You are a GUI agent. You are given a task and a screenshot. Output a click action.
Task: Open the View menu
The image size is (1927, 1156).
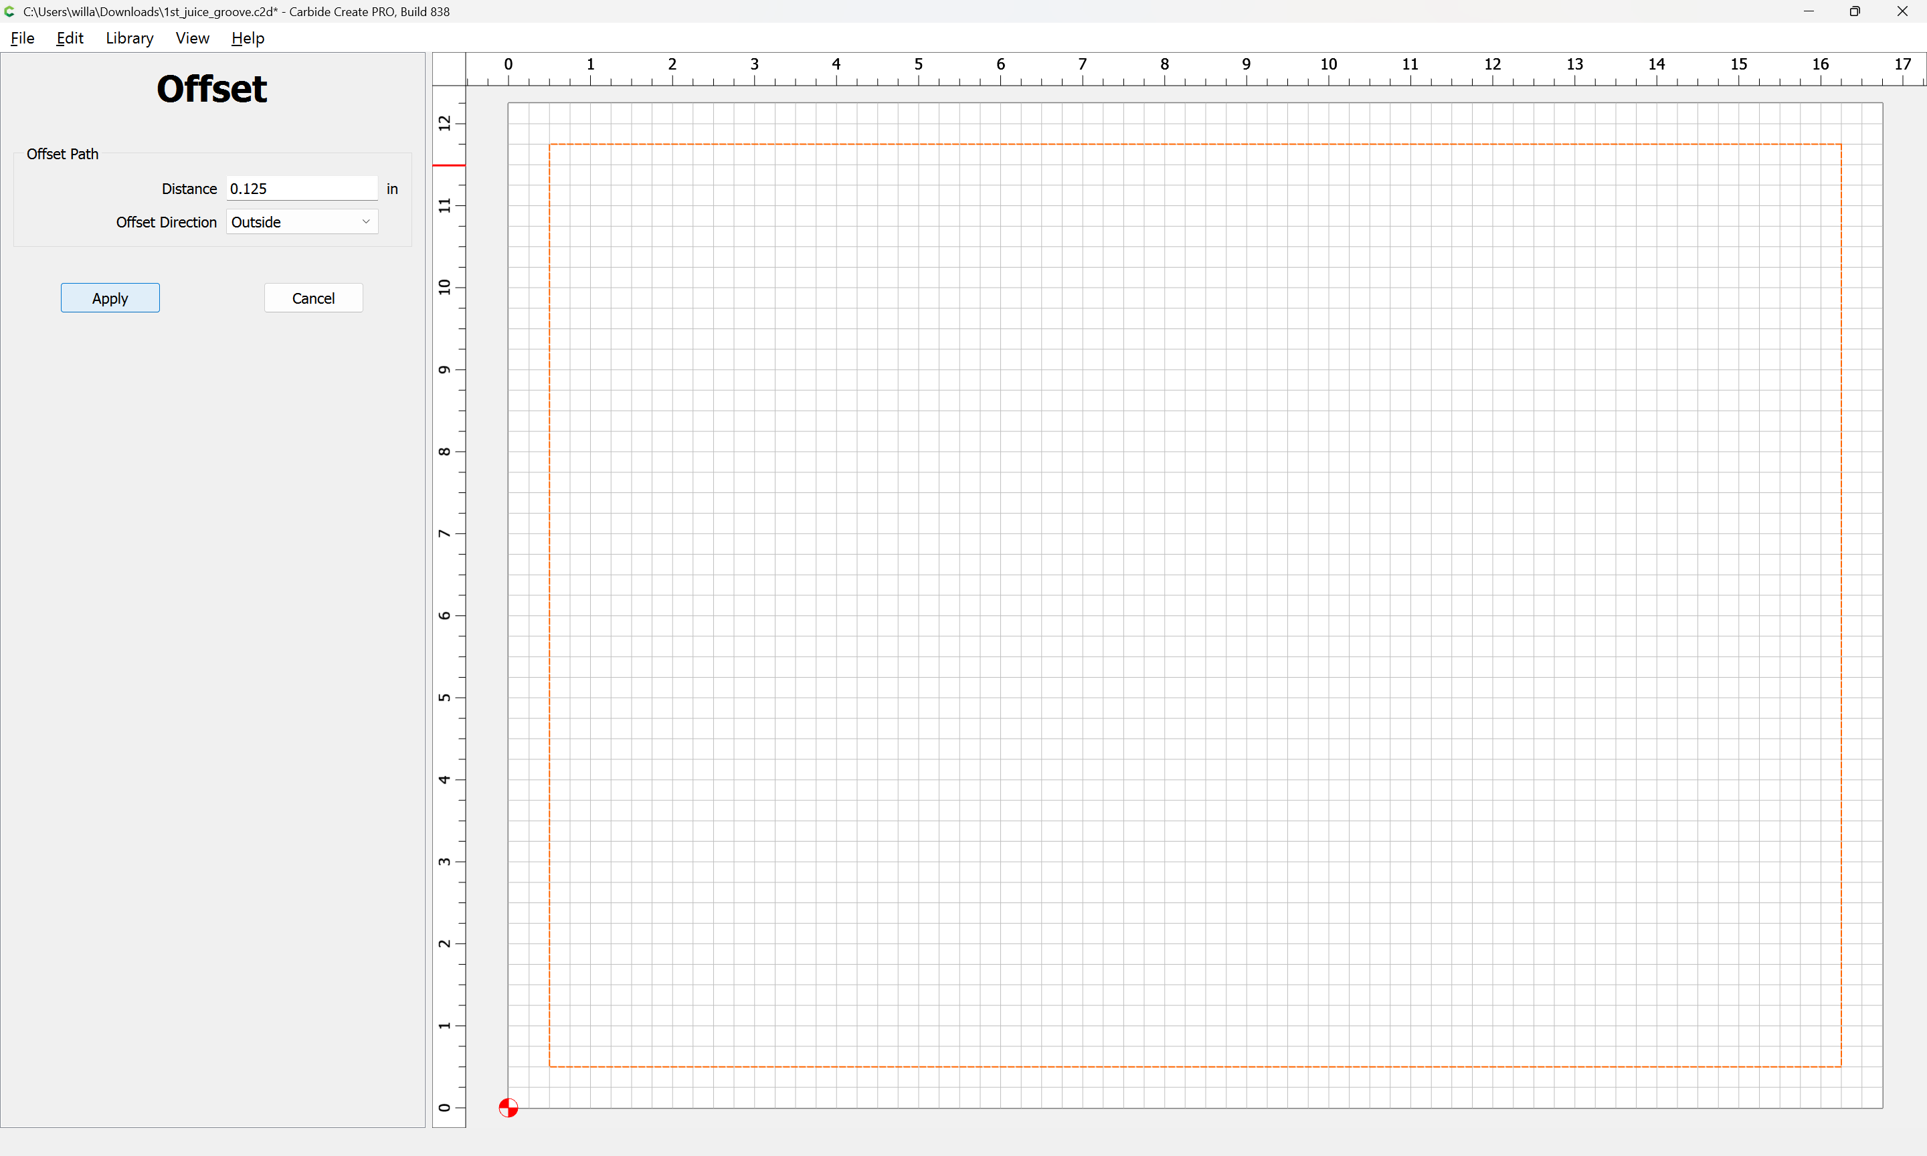point(191,38)
